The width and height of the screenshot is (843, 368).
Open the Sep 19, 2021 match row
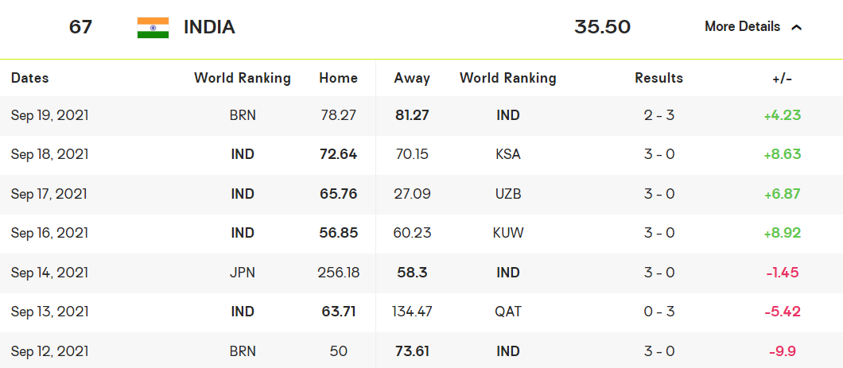pos(49,115)
